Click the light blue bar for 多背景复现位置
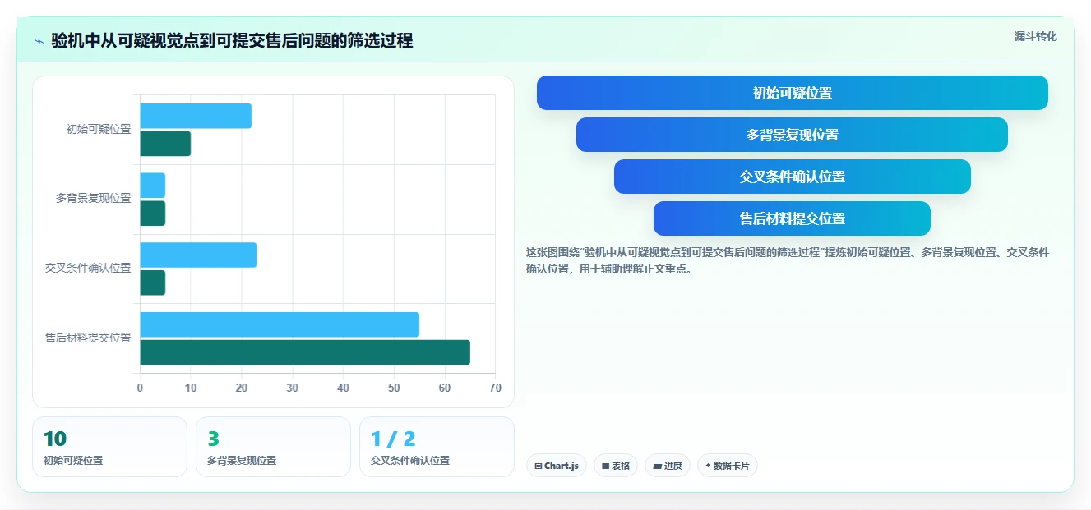 [153, 186]
